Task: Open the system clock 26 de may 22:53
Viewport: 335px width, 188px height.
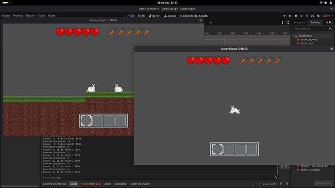Action: [x=167, y=3]
